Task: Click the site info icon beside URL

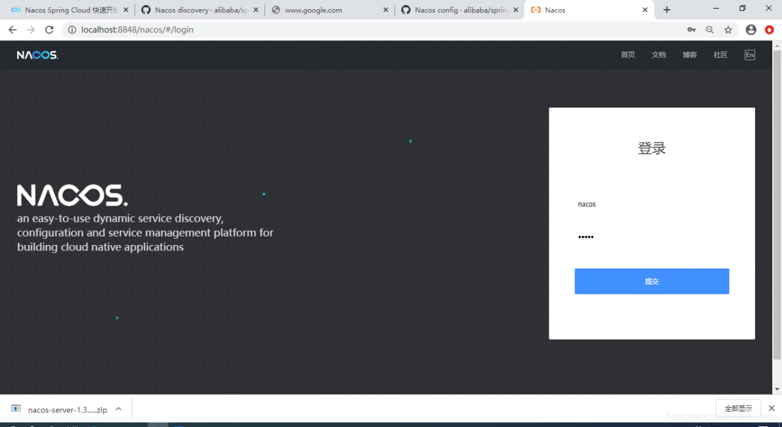Action: click(71, 29)
